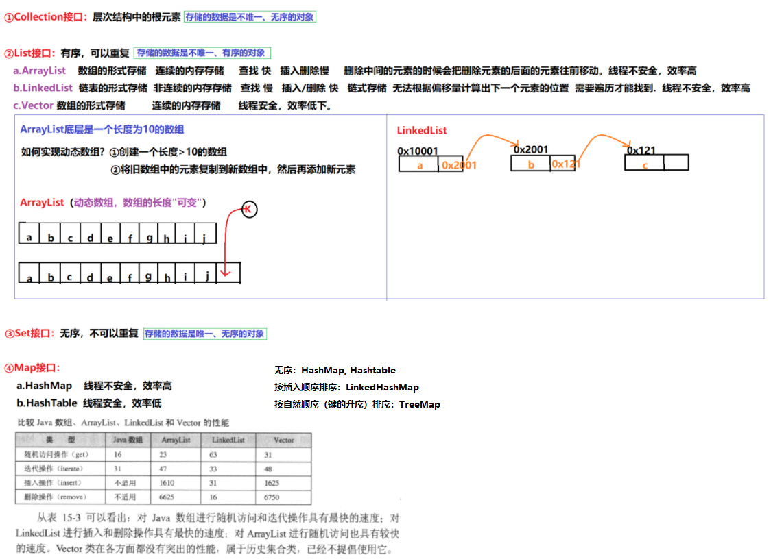
Task: Click the LinkedHashMap insertion-order line
Action: (x=346, y=387)
